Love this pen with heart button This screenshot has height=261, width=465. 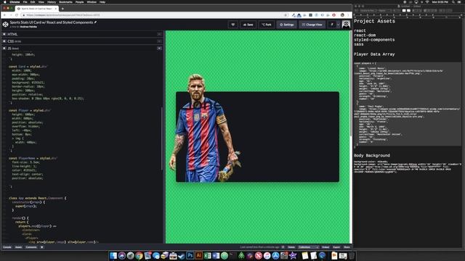click(x=232, y=25)
